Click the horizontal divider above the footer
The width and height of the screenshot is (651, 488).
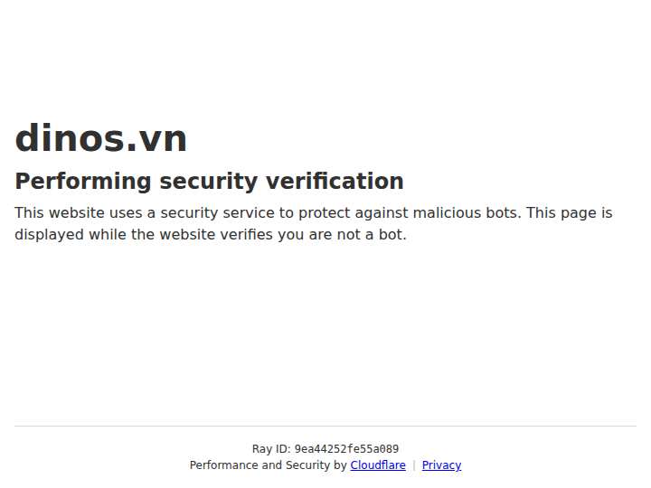[325, 426]
